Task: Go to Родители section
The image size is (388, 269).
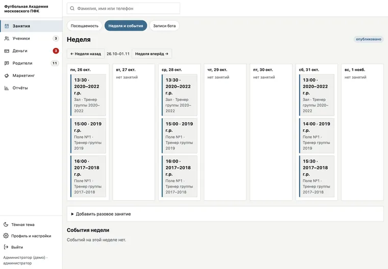Action: pos(31,63)
